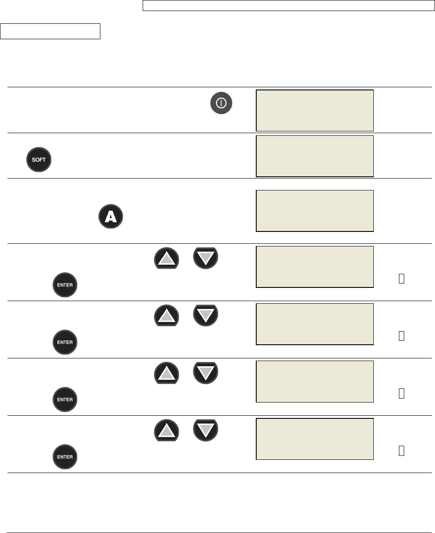The height and width of the screenshot is (533, 435).
Task: Tick the bottommost small checkbox
Action: [x=401, y=450]
